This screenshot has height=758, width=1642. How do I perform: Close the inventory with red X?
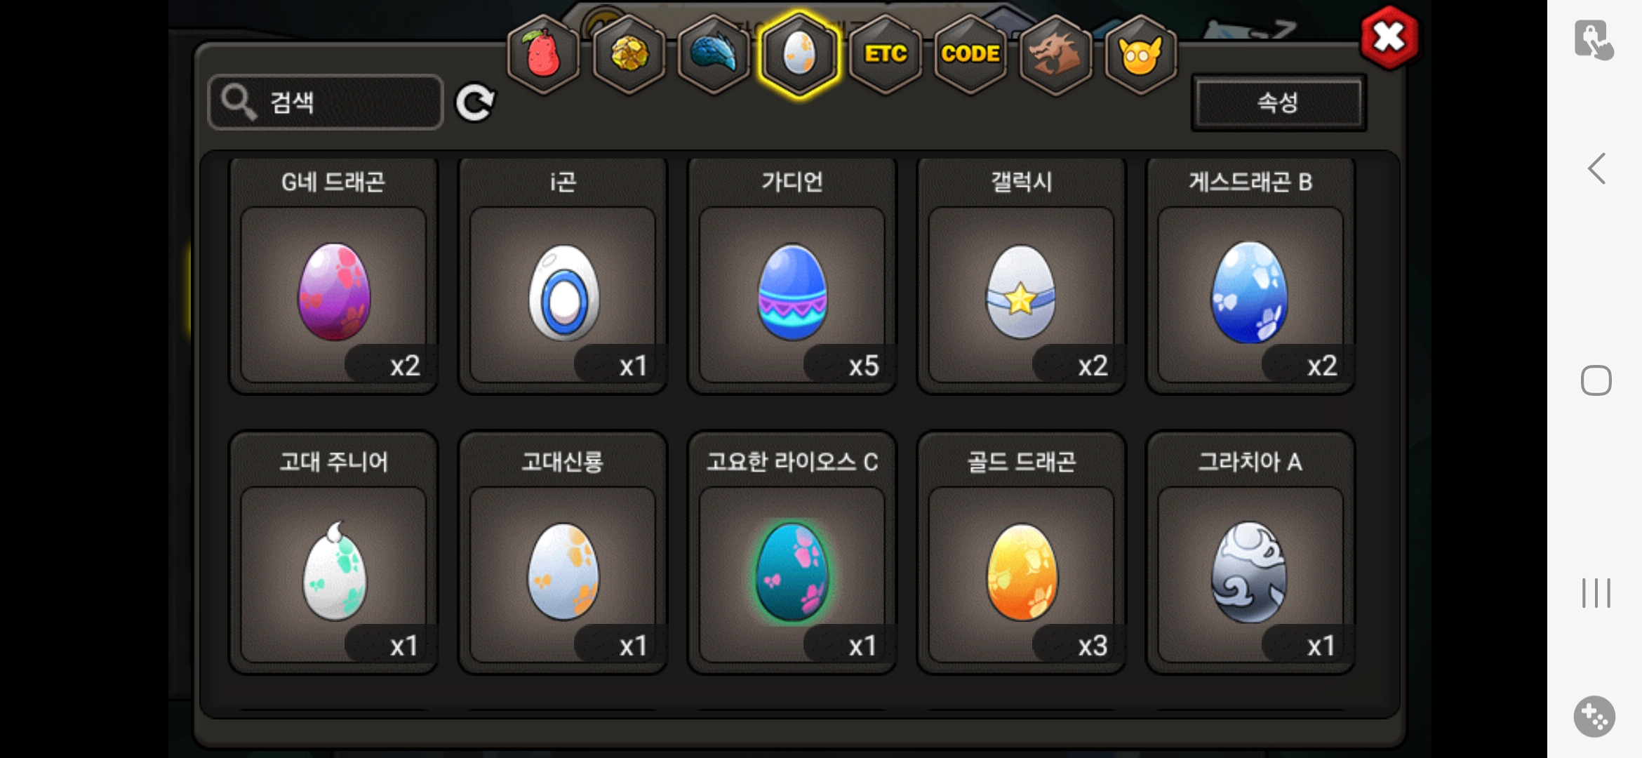pos(1389,37)
